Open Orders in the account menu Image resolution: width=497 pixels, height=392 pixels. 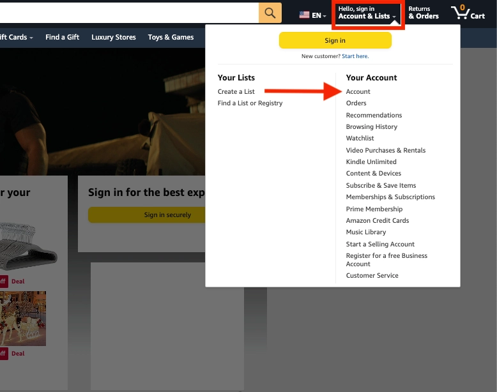tap(356, 103)
